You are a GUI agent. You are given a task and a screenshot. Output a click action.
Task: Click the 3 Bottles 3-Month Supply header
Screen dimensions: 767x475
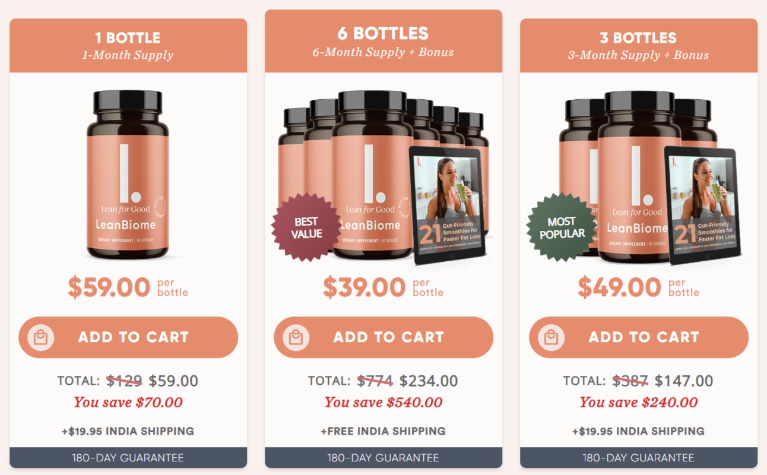click(x=639, y=46)
